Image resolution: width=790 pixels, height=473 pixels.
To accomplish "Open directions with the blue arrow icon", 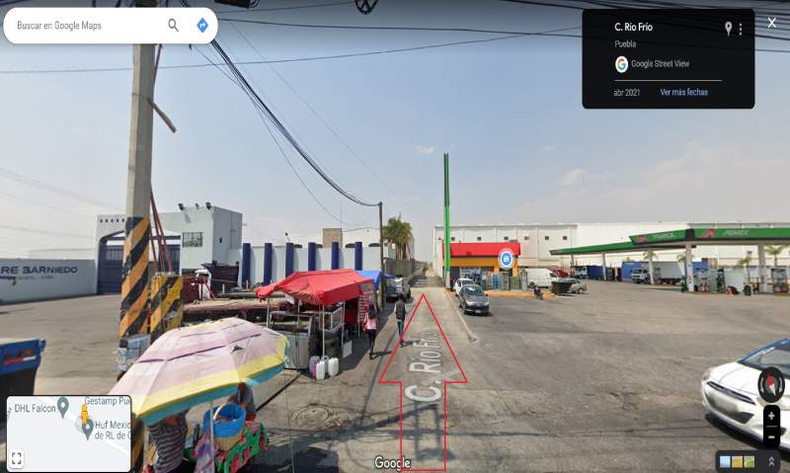I will [x=202, y=26].
